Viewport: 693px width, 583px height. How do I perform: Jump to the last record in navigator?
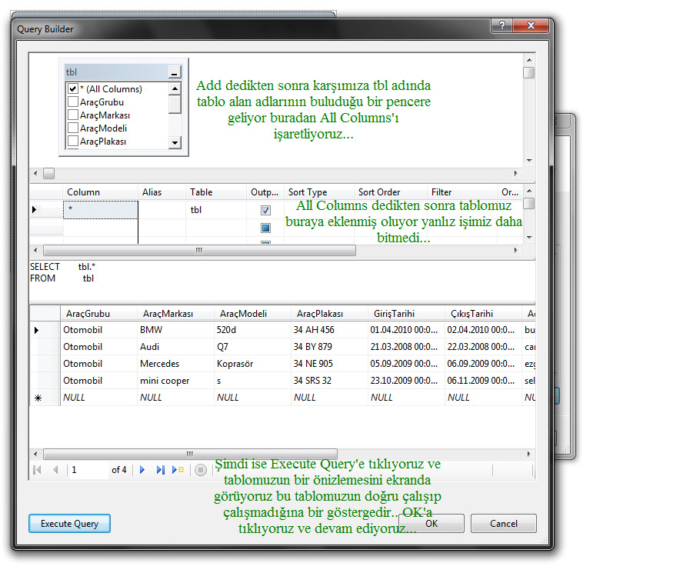pyautogui.click(x=160, y=470)
